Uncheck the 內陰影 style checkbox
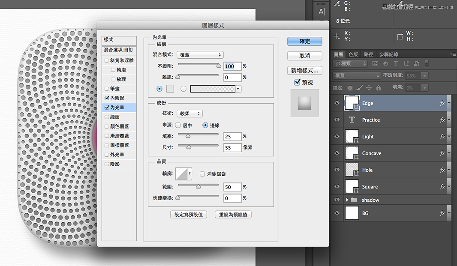 [x=107, y=98]
